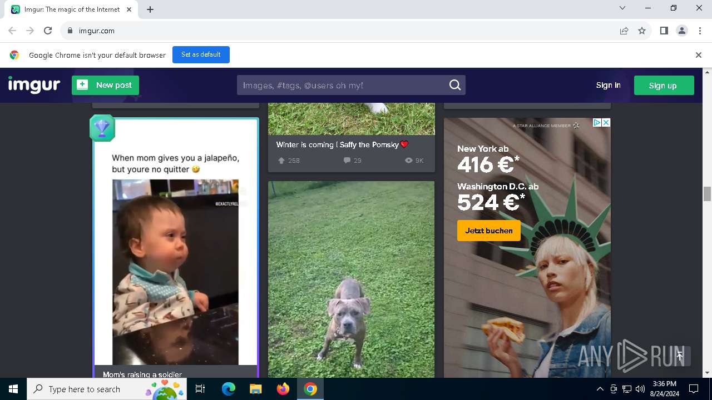Open File Explorer from taskbar
Image resolution: width=712 pixels, height=400 pixels.
click(x=255, y=389)
